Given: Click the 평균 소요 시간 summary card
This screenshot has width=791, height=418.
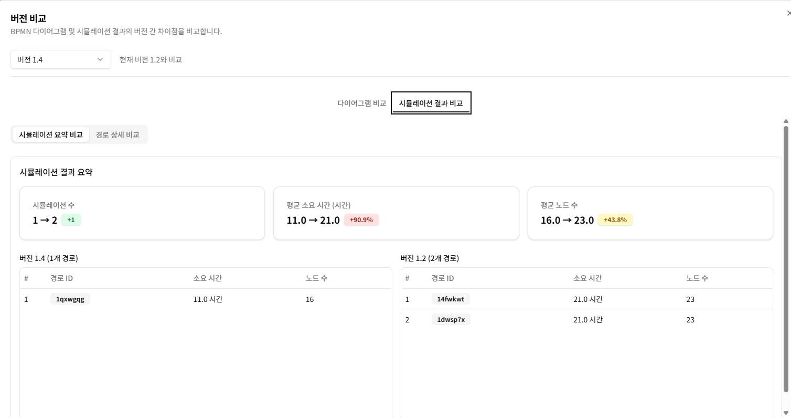Looking at the screenshot, I should pyautogui.click(x=396, y=213).
